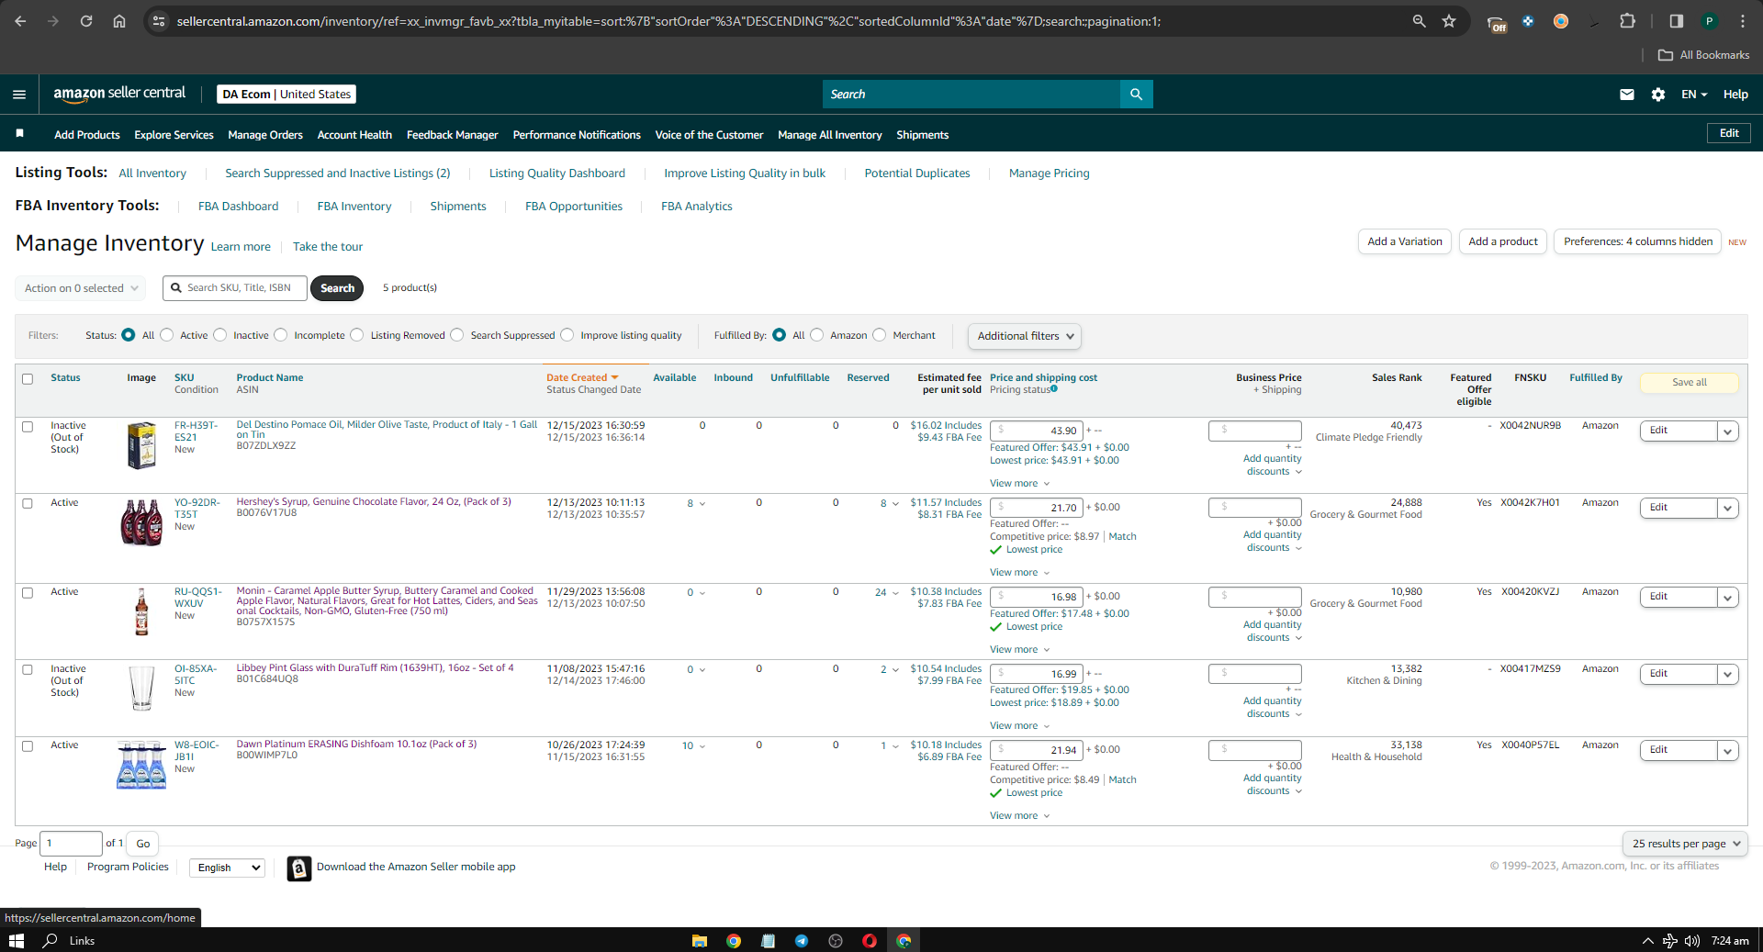The image size is (1763, 952).
Task: Open the Action on 0 selected dropdown
Action: point(81,288)
